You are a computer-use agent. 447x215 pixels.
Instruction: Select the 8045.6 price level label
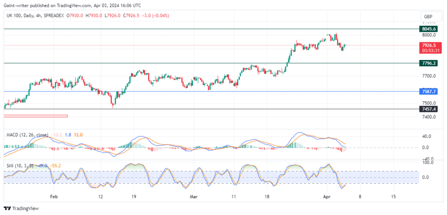click(429, 29)
